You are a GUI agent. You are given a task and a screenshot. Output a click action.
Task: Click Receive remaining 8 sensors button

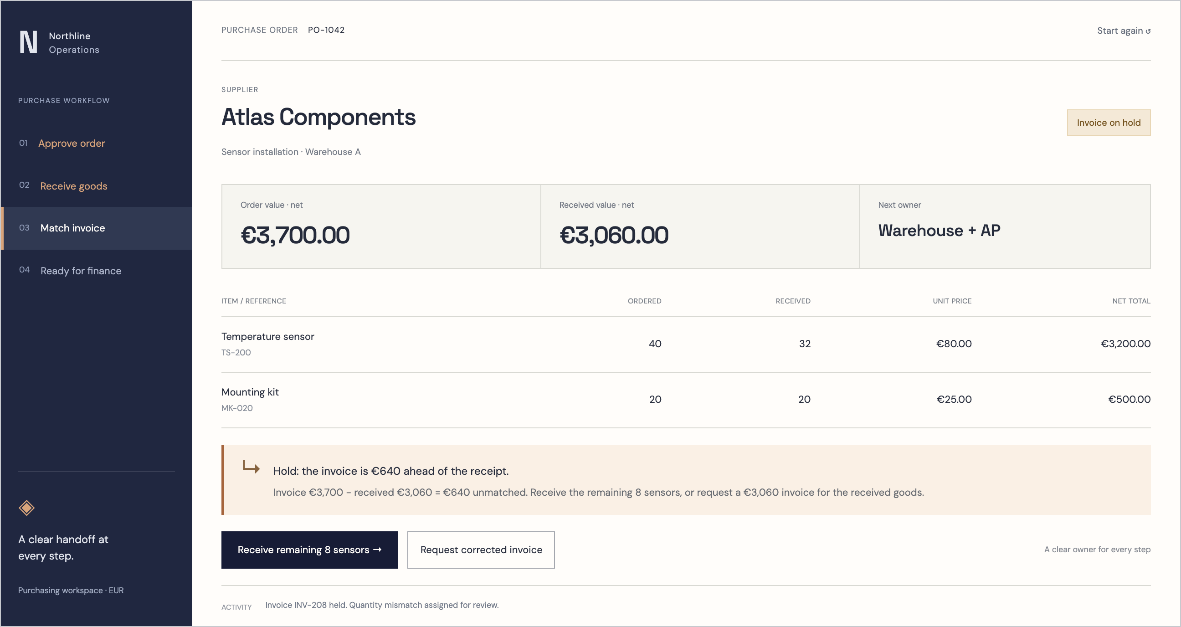pos(309,550)
